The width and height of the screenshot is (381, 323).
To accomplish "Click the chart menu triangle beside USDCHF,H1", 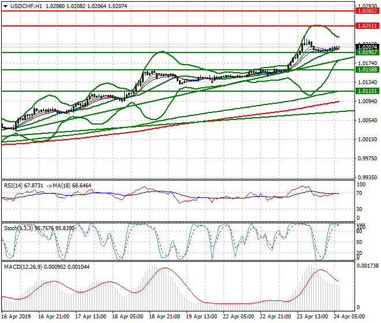I will click(x=5, y=6).
